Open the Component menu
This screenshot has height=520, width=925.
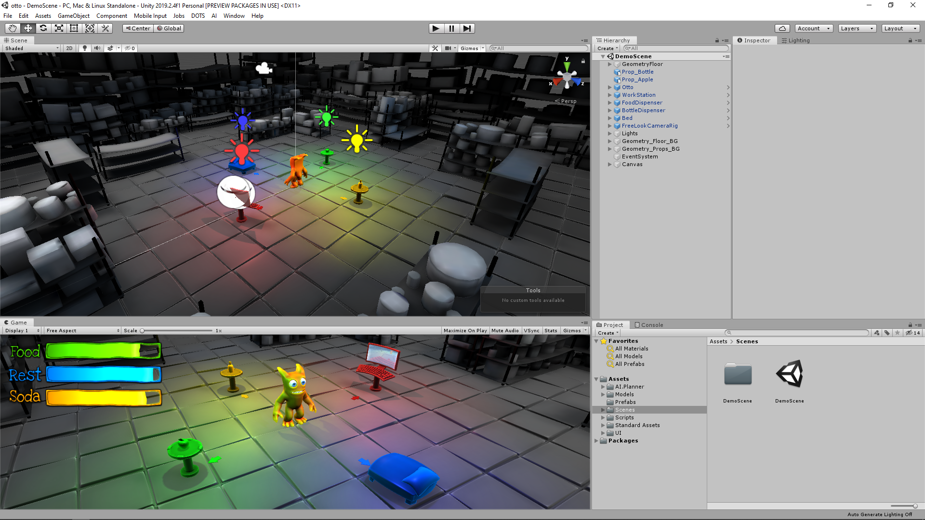click(112, 16)
